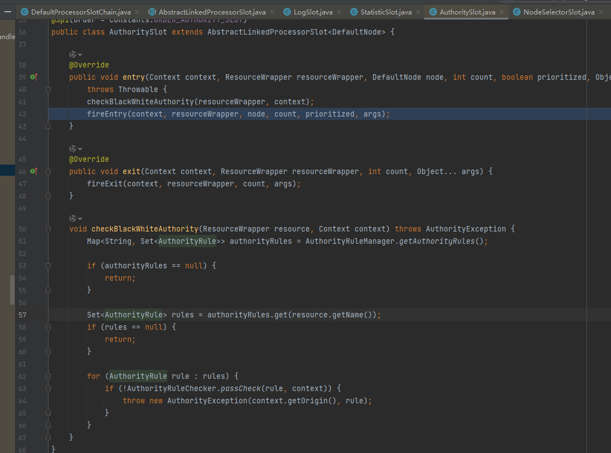Click AuthorityException constructor on line 64
Image resolution: width=611 pixels, height=453 pixels.
(207, 401)
